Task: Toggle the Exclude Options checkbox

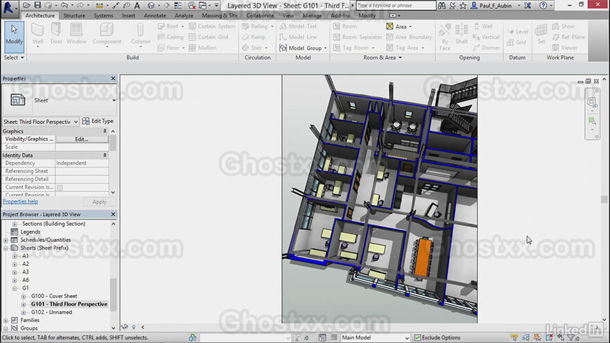Action: [x=417, y=337]
